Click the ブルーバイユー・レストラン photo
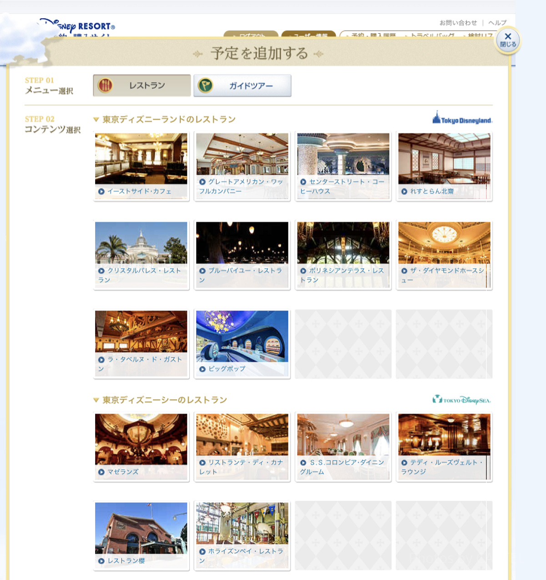The height and width of the screenshot is (580, 546). pyautogui.click(x=242, y=242)
